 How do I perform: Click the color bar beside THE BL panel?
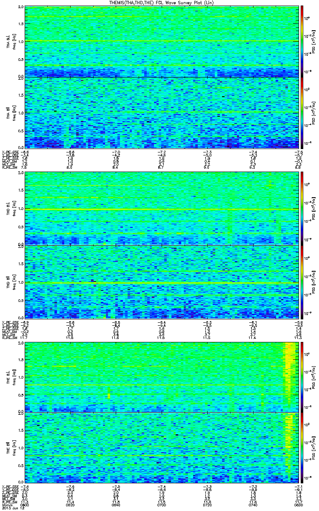[302, 377]
